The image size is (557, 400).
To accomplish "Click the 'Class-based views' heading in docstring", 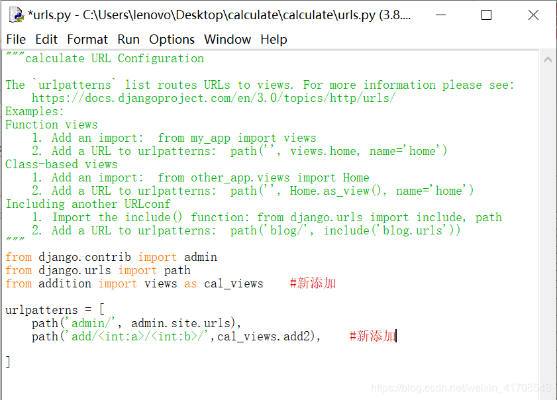I will click(x=62, y=164).
